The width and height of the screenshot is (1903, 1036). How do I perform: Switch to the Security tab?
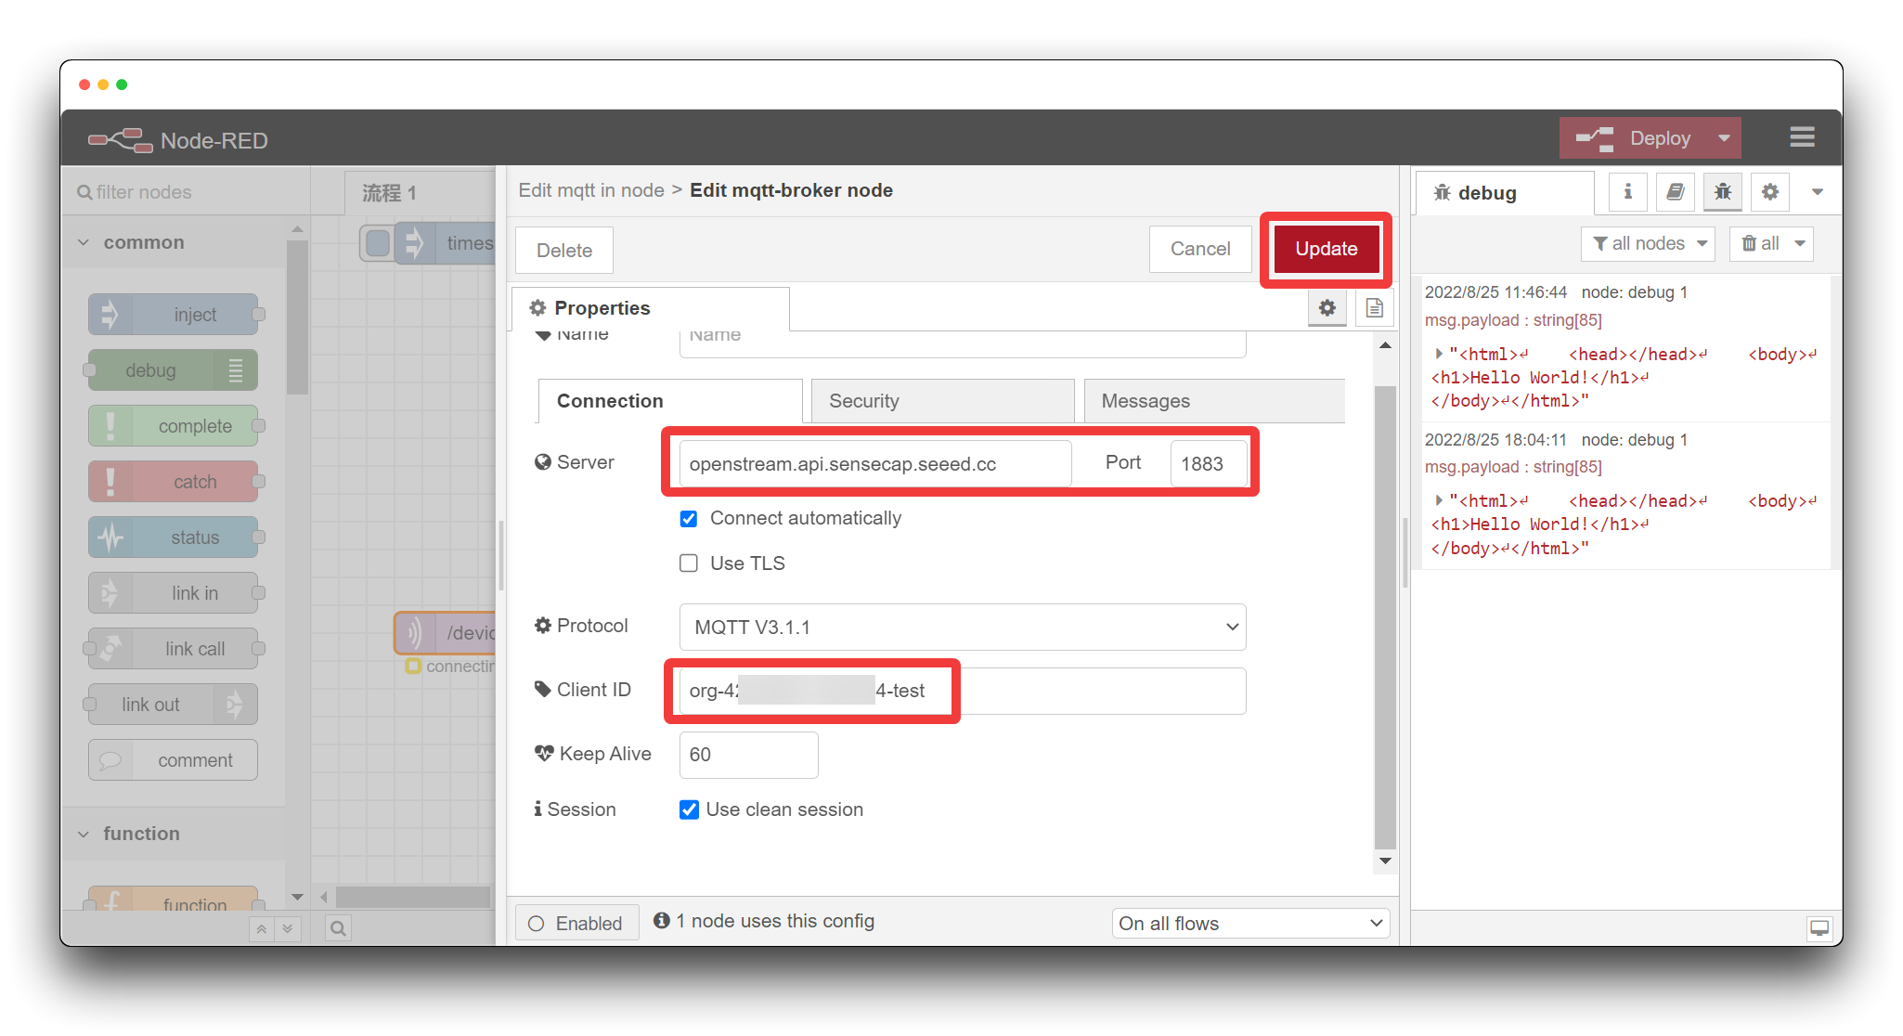[942, 401]
